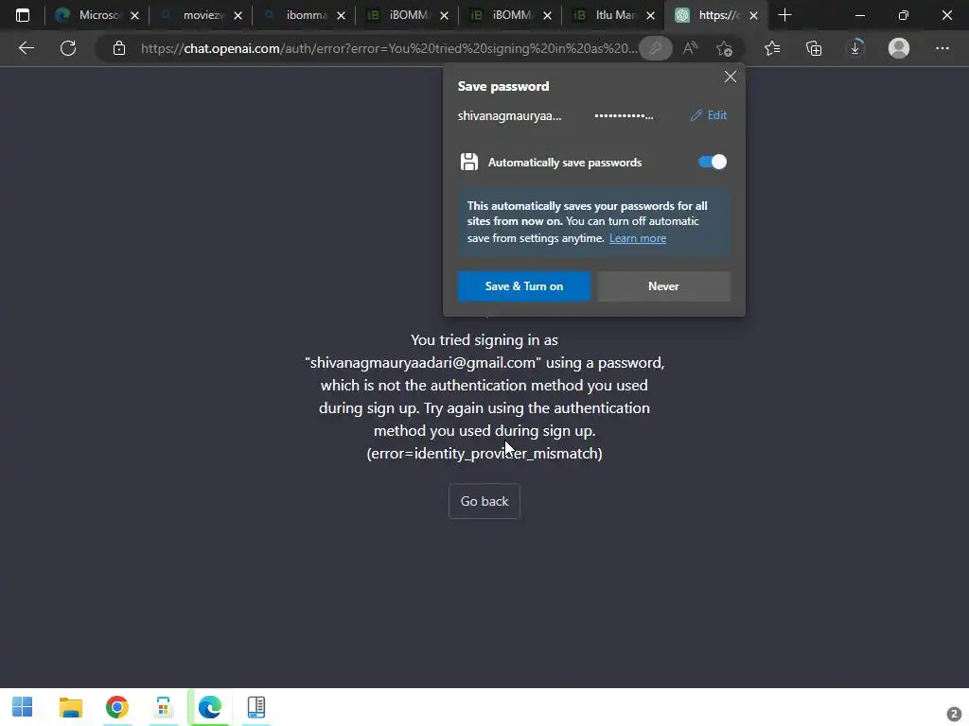Click the Go back button
969x726 pixels.
[484, 501]
